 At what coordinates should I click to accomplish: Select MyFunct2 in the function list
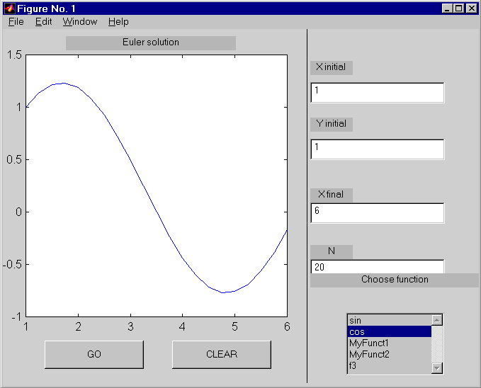tap(390, 354)
